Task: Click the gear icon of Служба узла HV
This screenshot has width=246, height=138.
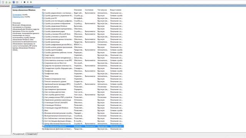Action: (x=43, y=18)
